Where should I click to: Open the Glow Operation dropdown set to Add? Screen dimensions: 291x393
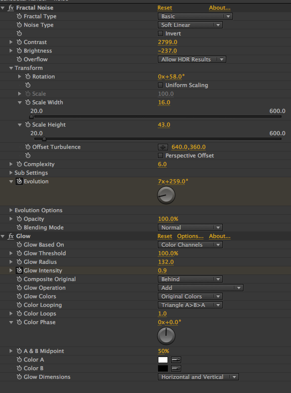click(x=200, y=288)
